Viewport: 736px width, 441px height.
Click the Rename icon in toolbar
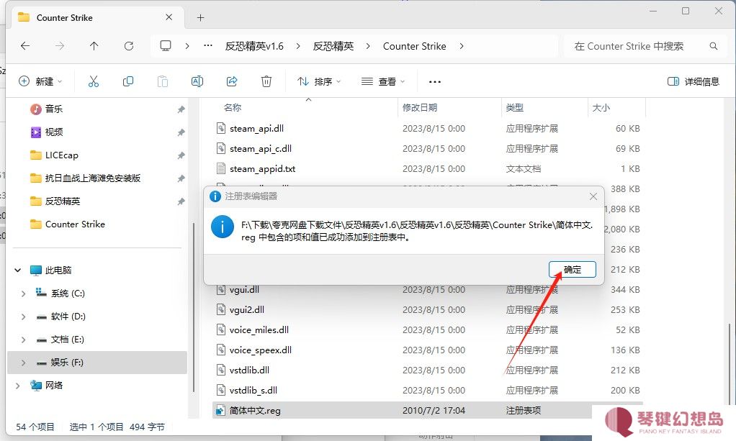197,81
